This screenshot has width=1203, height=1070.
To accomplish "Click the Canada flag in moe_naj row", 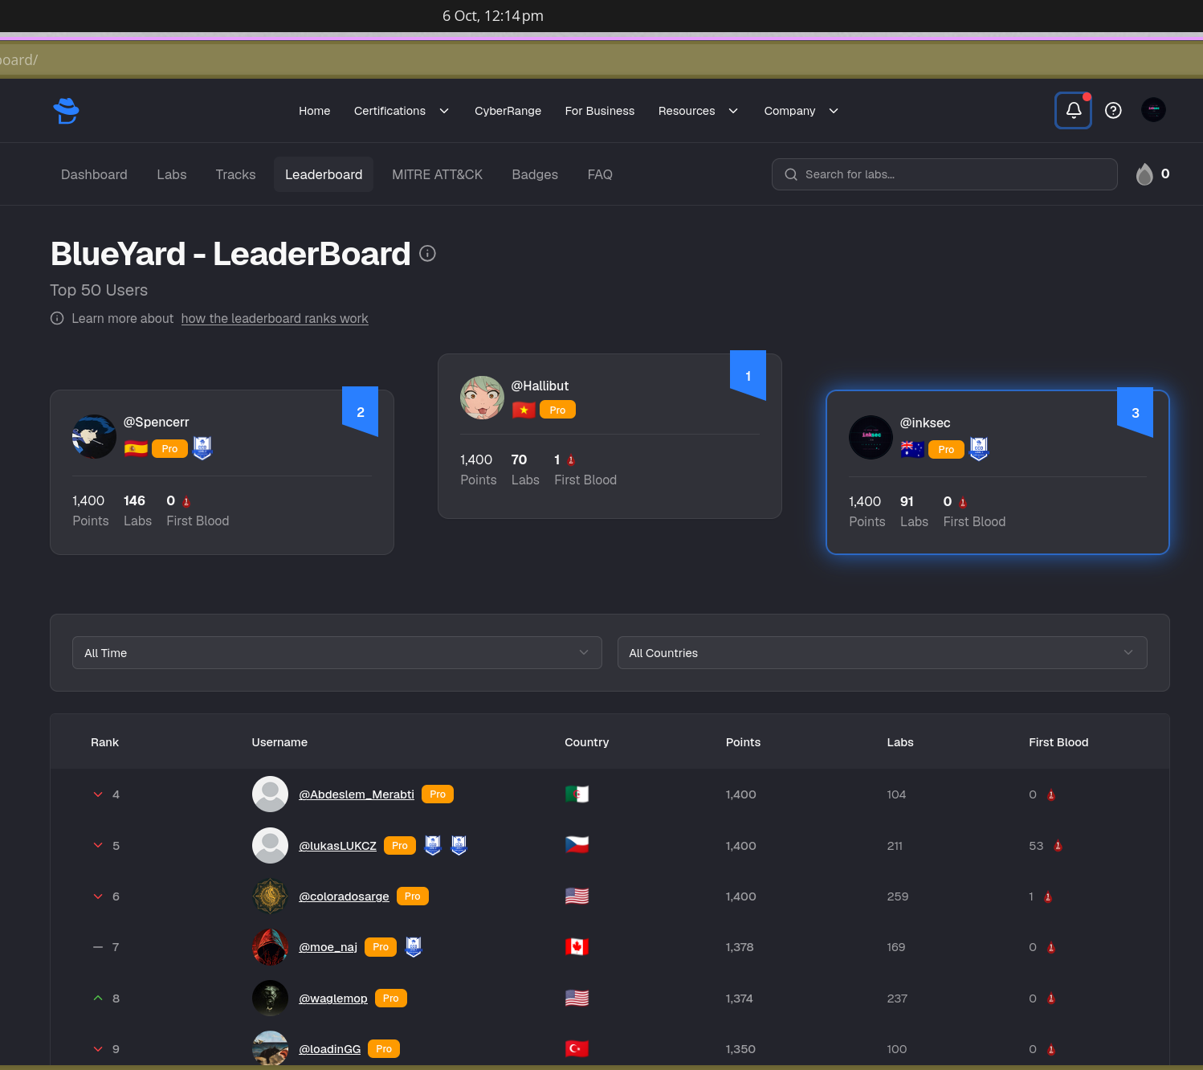I will point(577,947).
